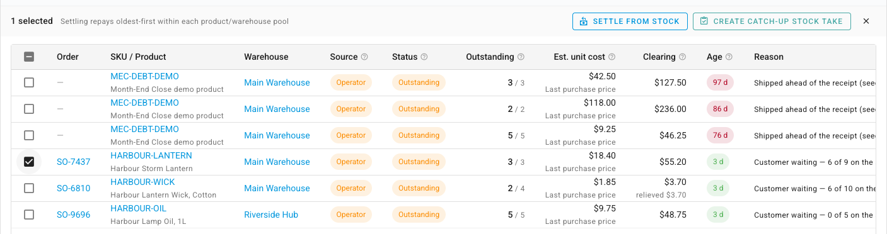Image resolution: width=887 pixels, height=234 pixels.
Task: Click the $55.20 clearing value
Action: (x=673, y=162)
